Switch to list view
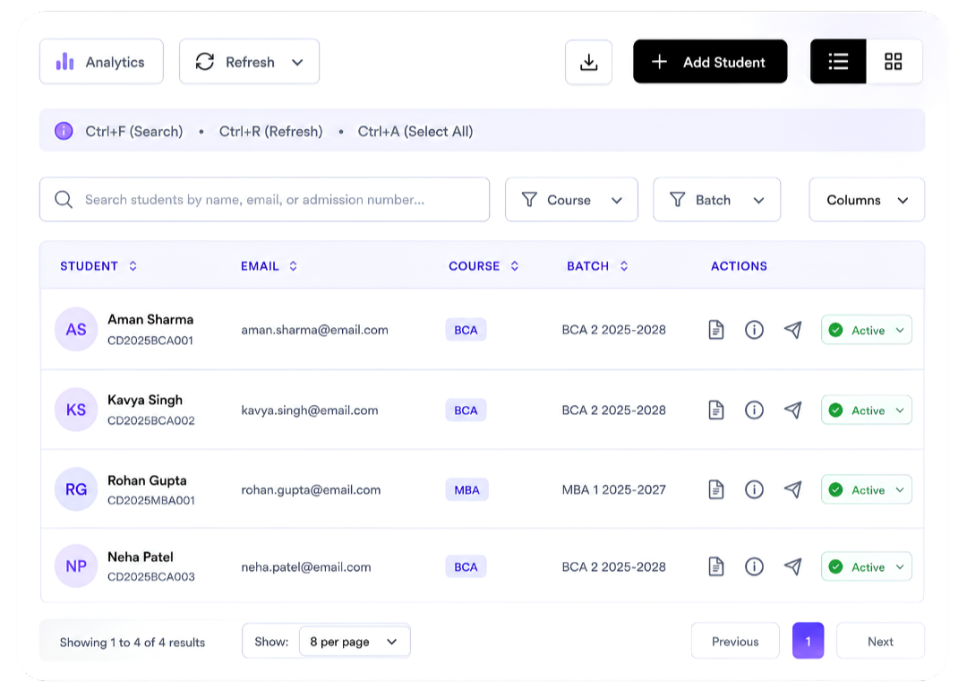The image size is (967, 691). (838, 62)
